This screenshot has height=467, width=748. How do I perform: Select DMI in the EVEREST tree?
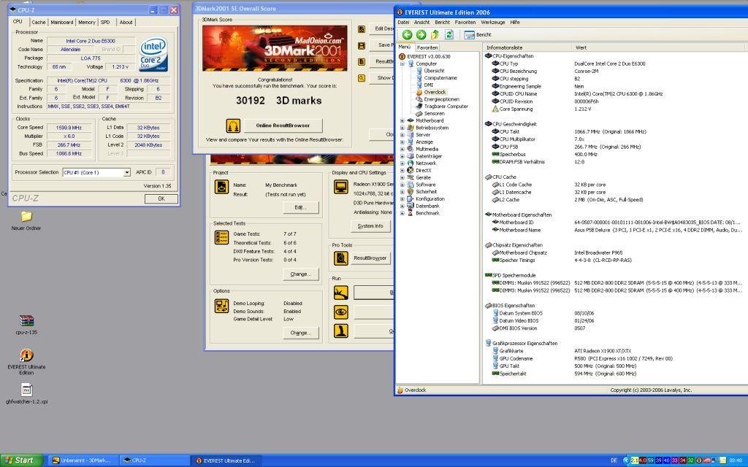click(428, 85)
